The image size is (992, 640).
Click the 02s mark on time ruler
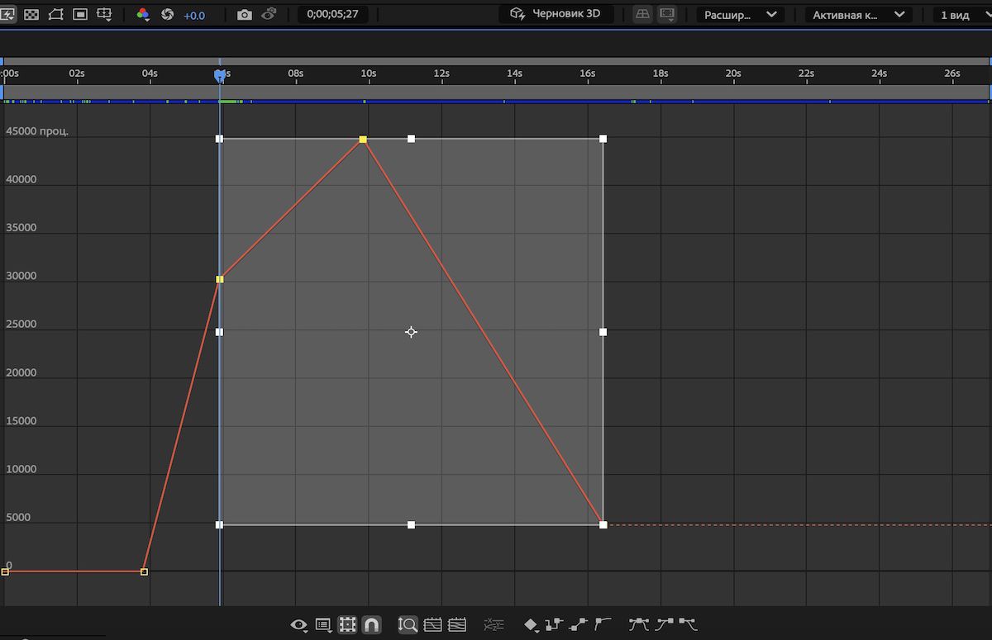pyautogui.click(x=77, y=73)
